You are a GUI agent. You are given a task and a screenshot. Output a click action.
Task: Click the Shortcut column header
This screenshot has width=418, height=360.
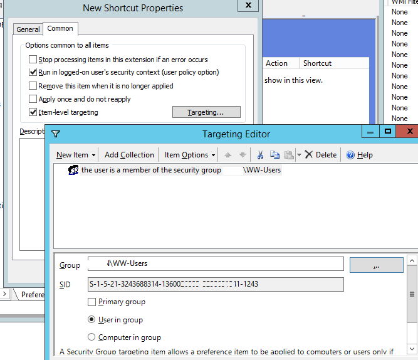point(334,63)
